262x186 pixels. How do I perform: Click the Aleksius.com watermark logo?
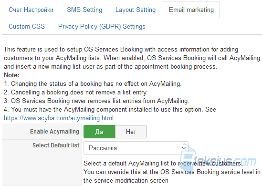click(x=217, y=159)
